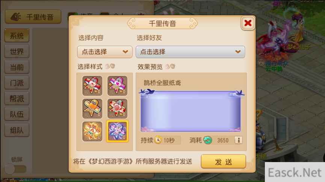Expand the 选择内容 dropdown
The width and height of the screenshot is (325, 182).
105,52
